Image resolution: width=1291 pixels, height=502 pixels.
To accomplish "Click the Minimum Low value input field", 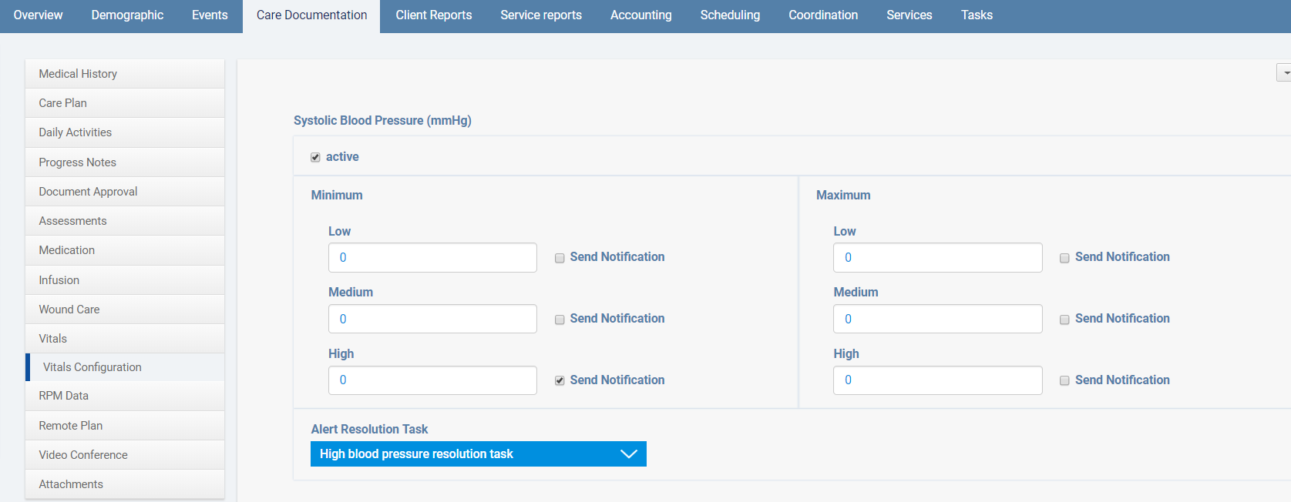I will point(432,258).
